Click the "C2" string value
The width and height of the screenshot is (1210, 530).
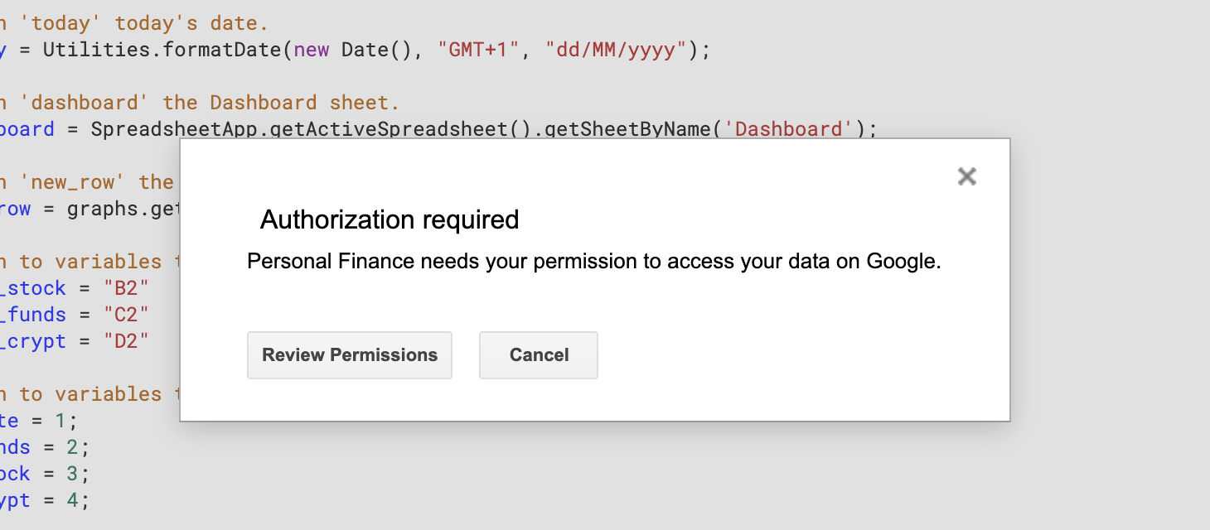126,315
